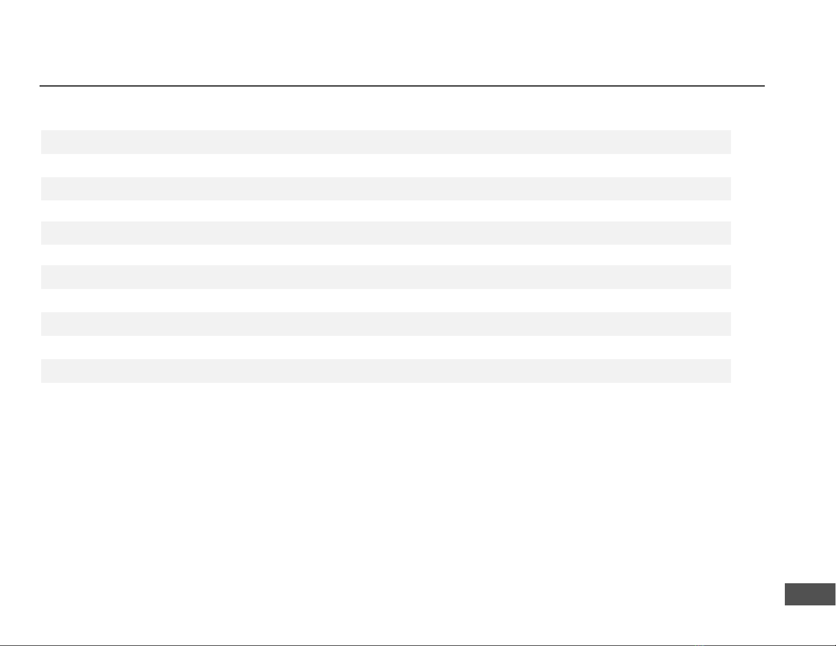Select the third gray shaded row
Screen dimensions: 836x646
coord(386,233)
